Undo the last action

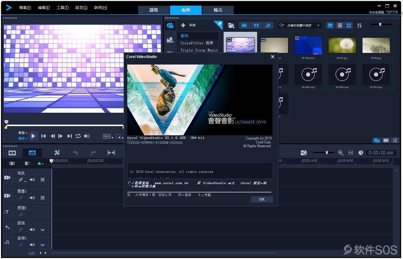pos(75,153)
